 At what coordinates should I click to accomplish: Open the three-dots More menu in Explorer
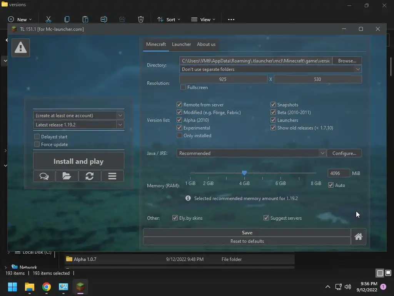[231, 19]
